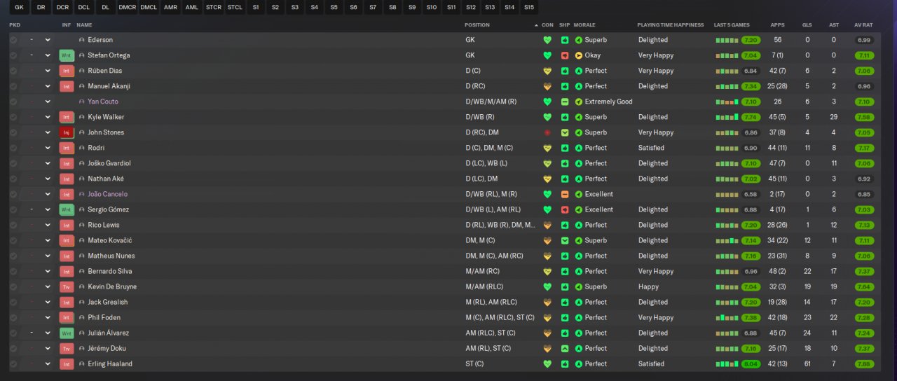Toggle the picked checkmark for Rodri
The height and width of the screenshot is (381, 897).
click(x=13, y=148)
